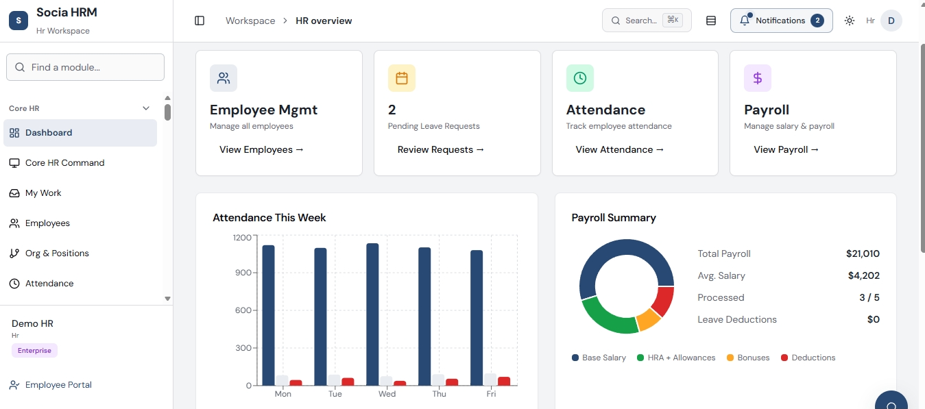Click the orange donut chart segment

(649, 319)
